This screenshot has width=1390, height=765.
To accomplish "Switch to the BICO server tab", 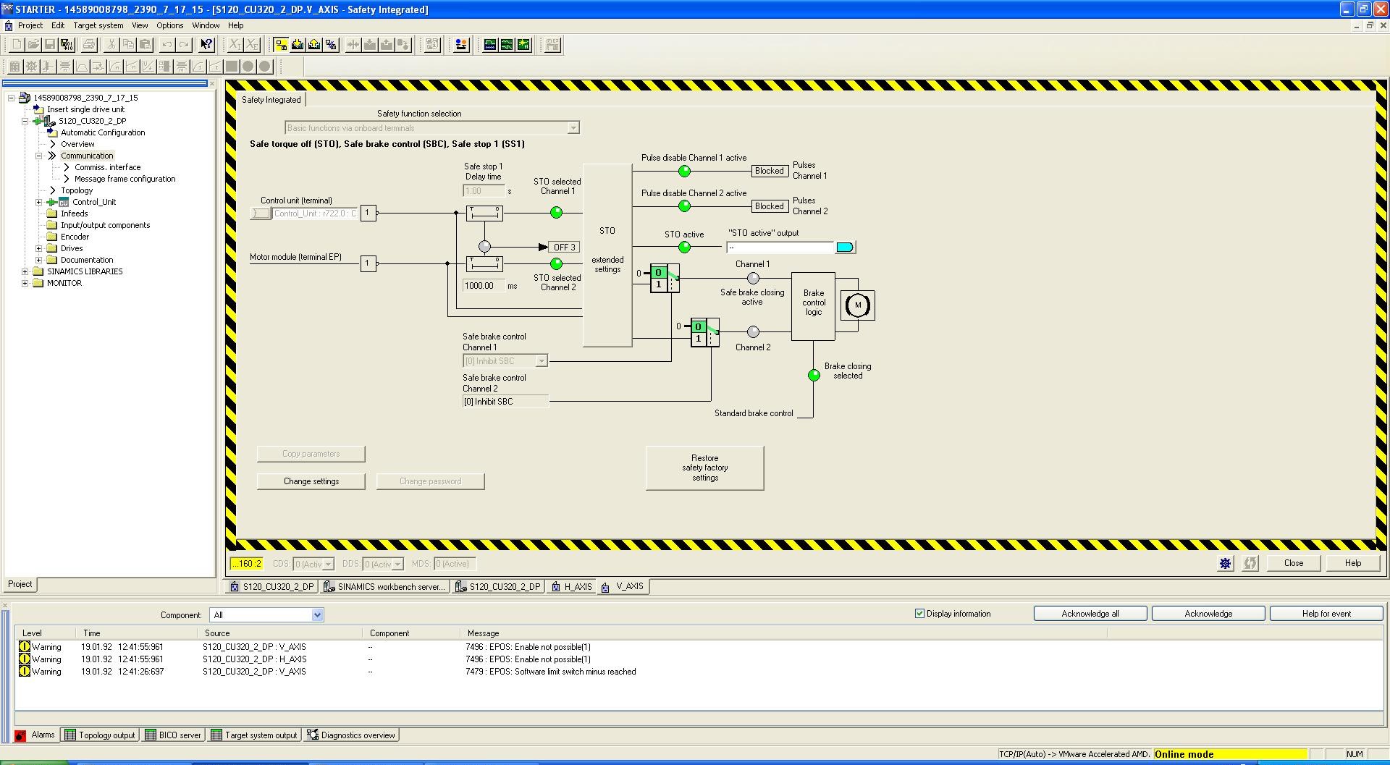I will tap(173, 735).
